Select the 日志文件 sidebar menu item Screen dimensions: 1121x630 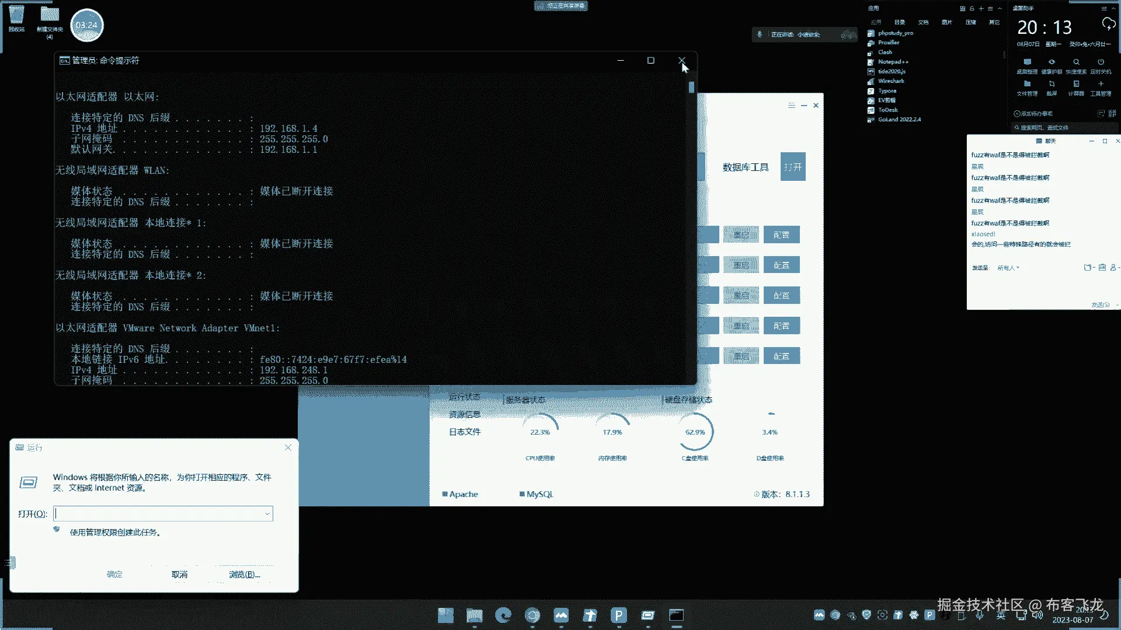point(465,432)
